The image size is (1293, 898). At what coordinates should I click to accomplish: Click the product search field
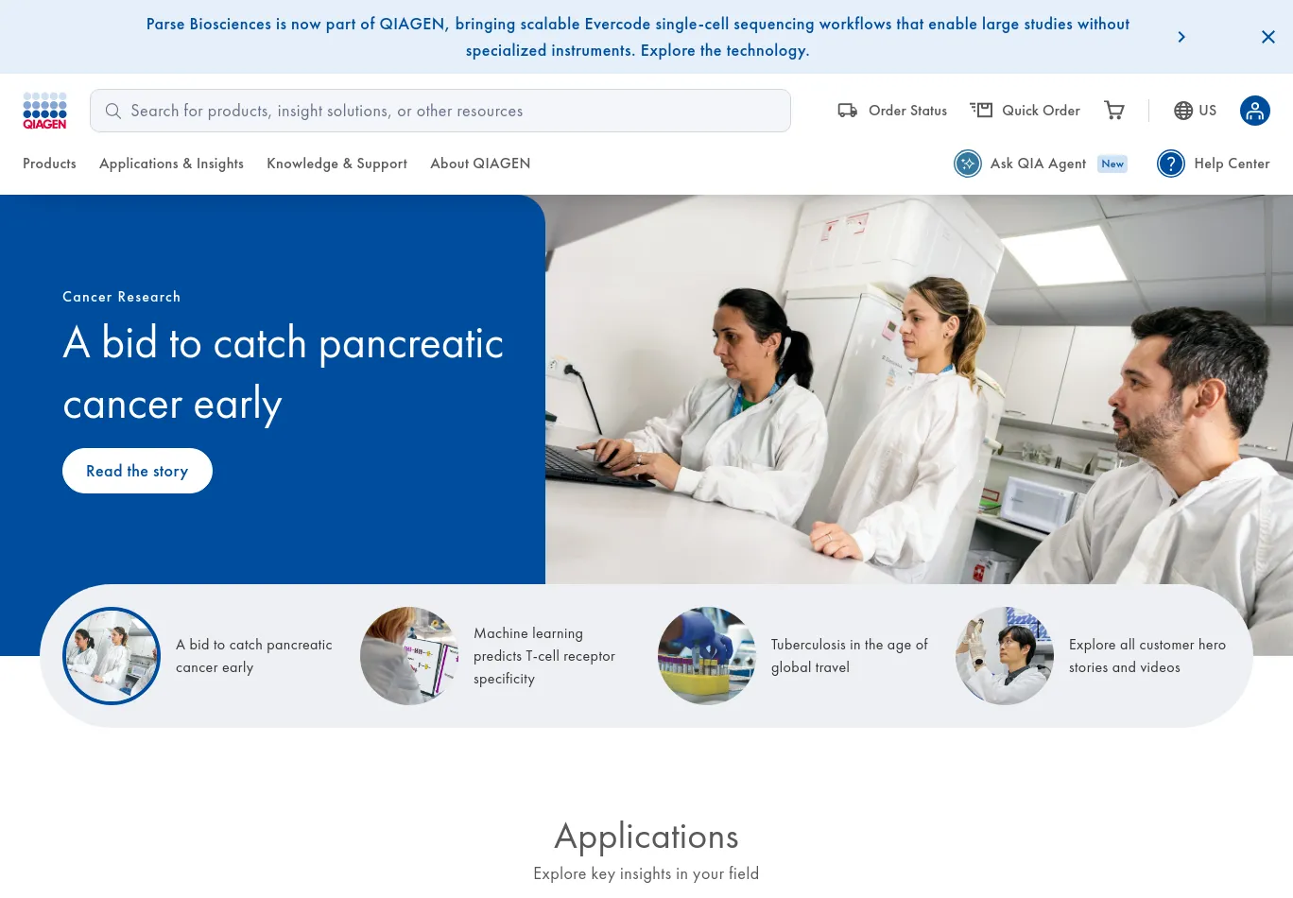click(x=440, y=111)
